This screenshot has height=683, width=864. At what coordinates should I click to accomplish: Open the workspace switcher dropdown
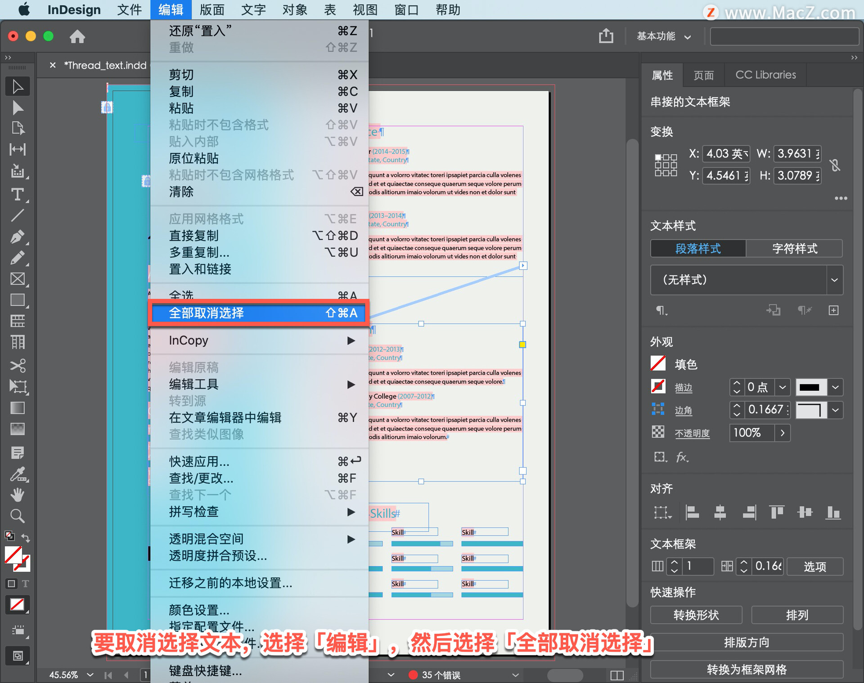[663, 36]
